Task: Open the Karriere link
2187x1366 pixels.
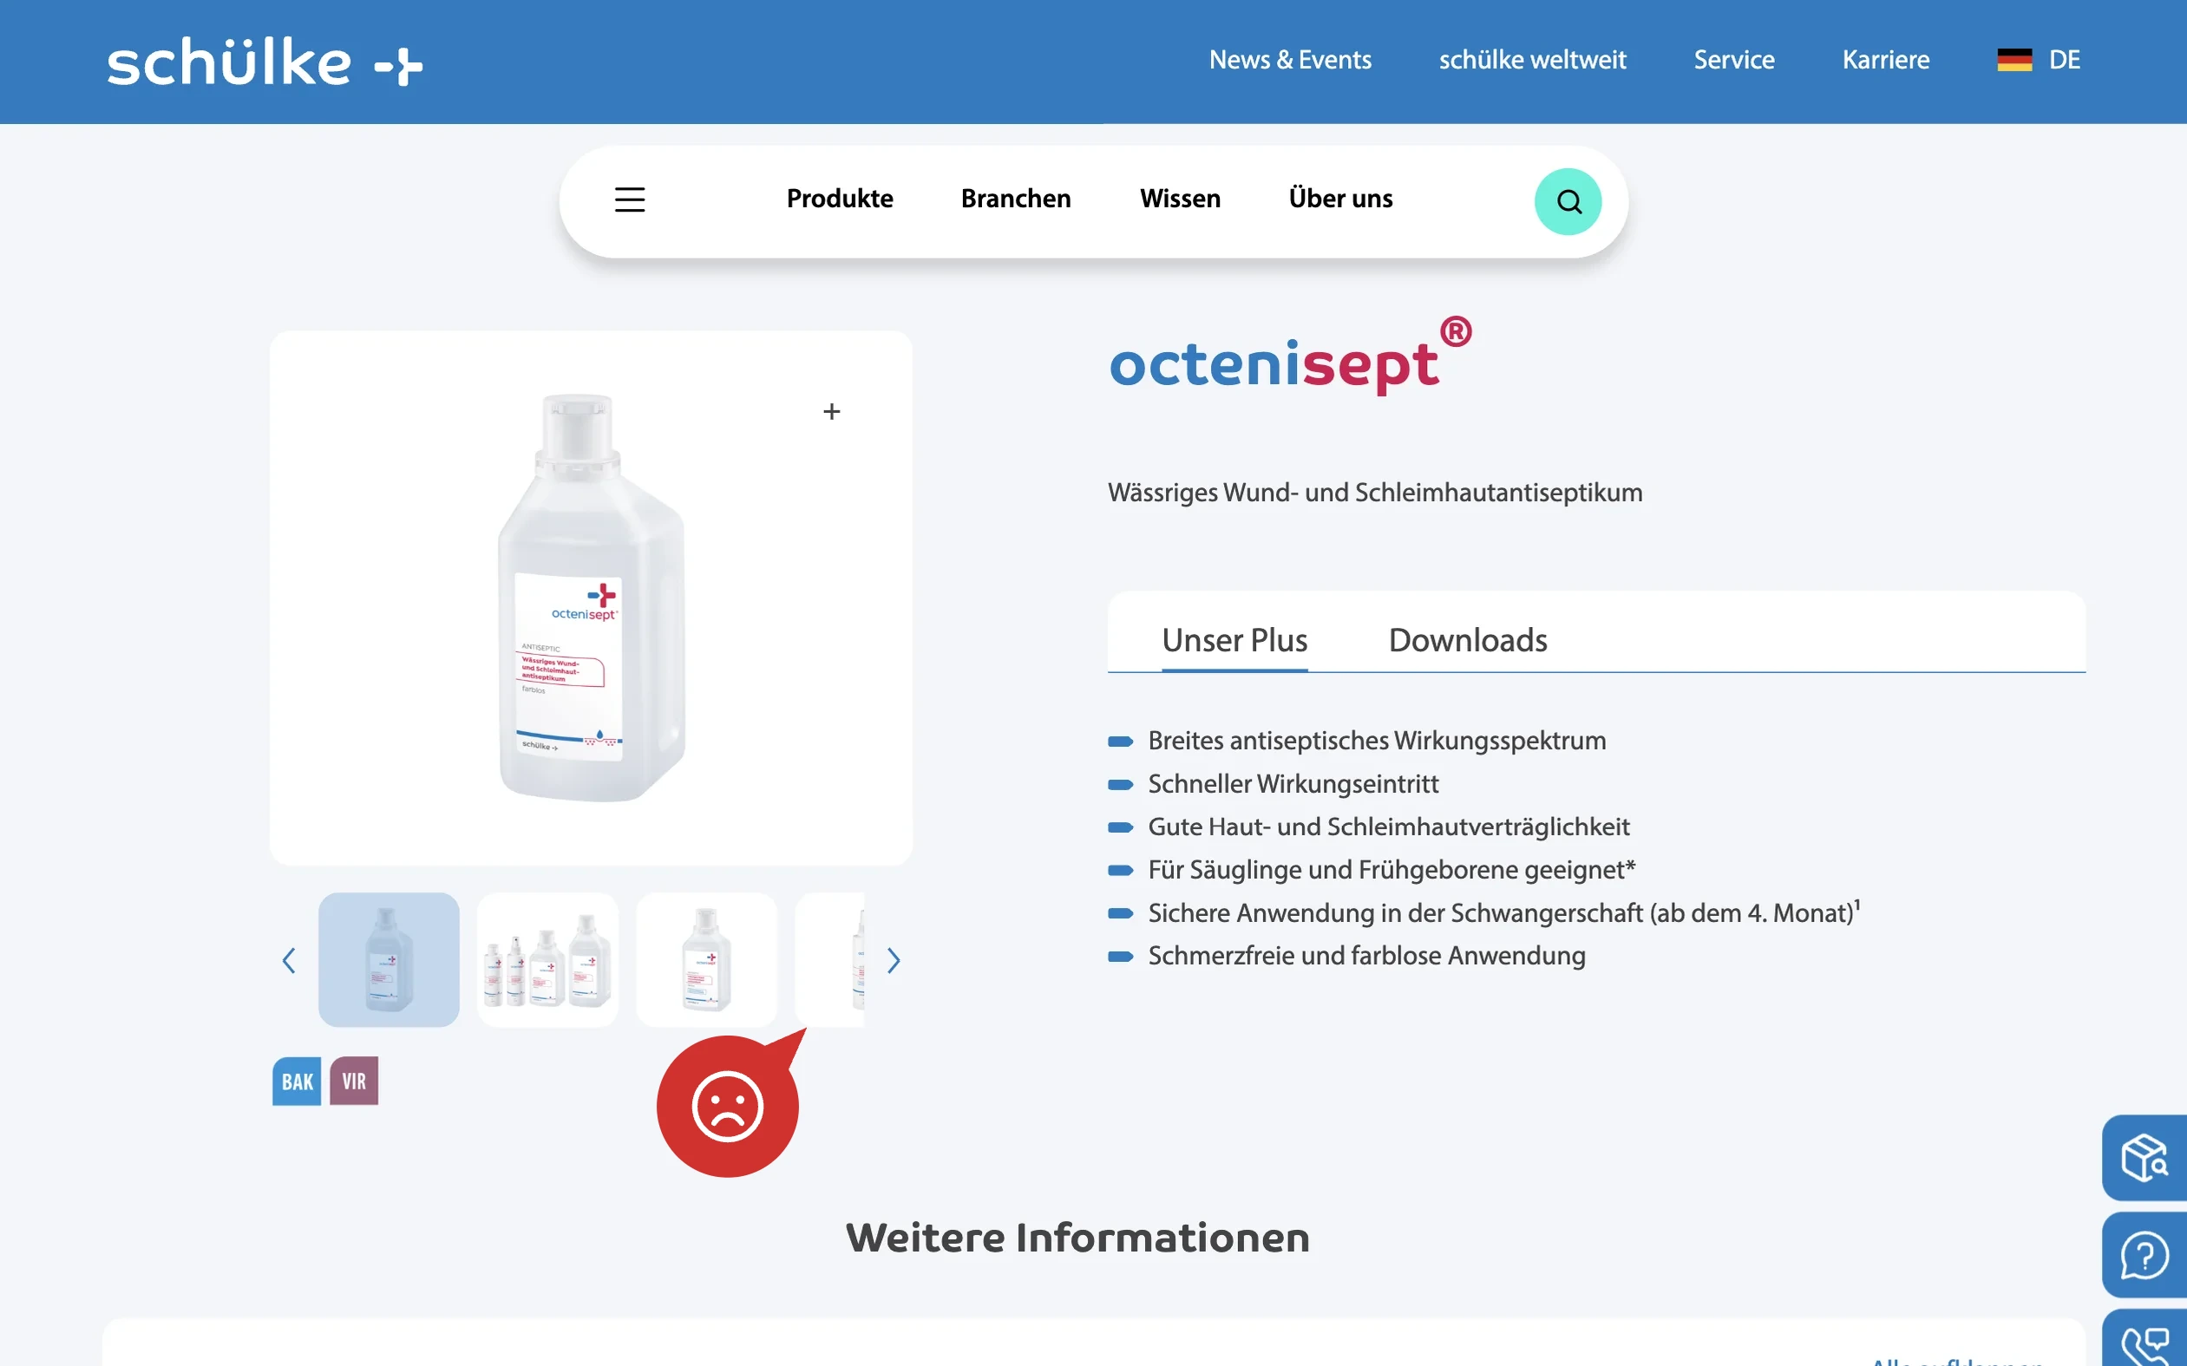Action: click(1886, 60)
